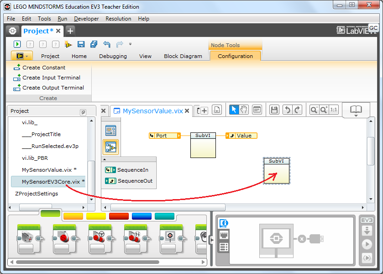Save the project with the blue floppy disk icon

tap(81, 44)
